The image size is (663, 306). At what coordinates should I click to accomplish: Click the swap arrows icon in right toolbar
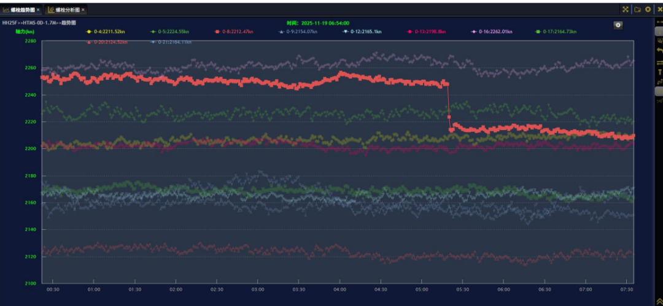(660, 62)
